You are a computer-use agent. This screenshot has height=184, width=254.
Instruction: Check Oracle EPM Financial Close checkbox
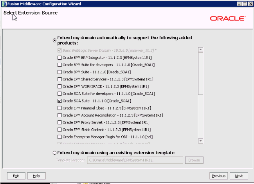[59, 108]
